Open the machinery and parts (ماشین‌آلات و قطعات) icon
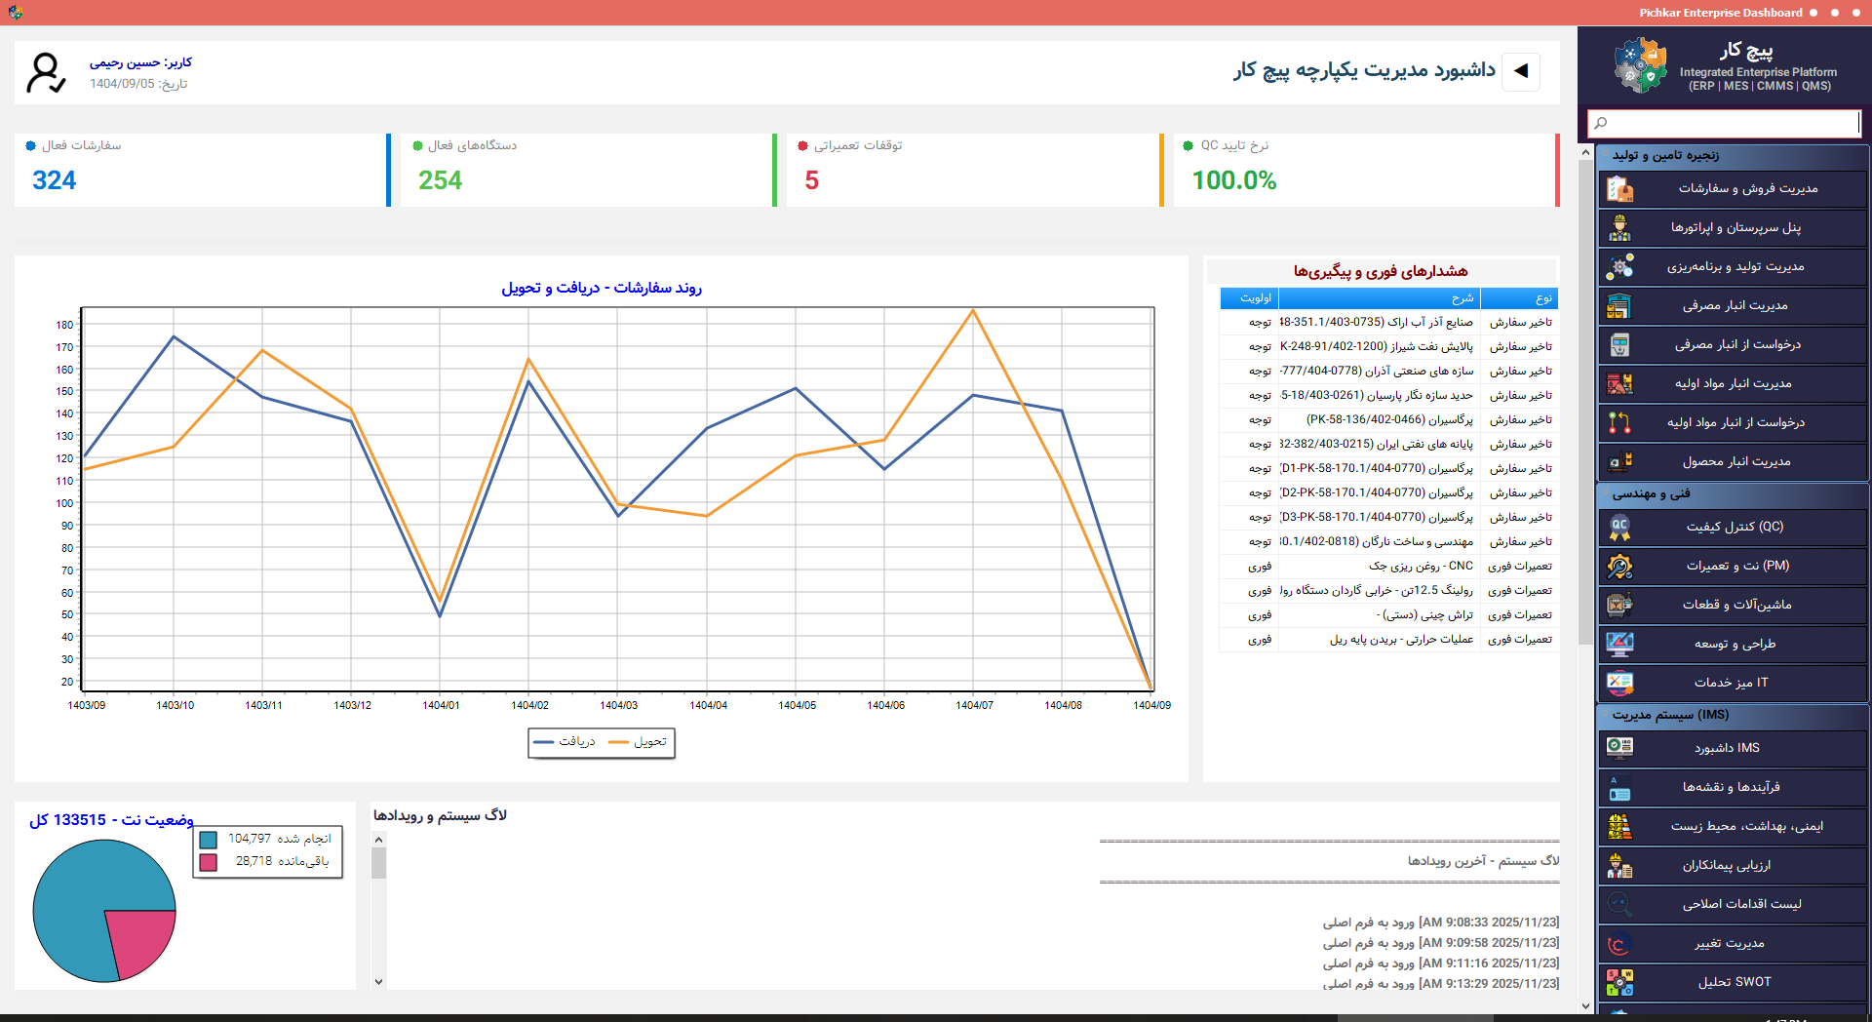The height and width of the screenshot is (1022, 1872). tap(1619, 605)
